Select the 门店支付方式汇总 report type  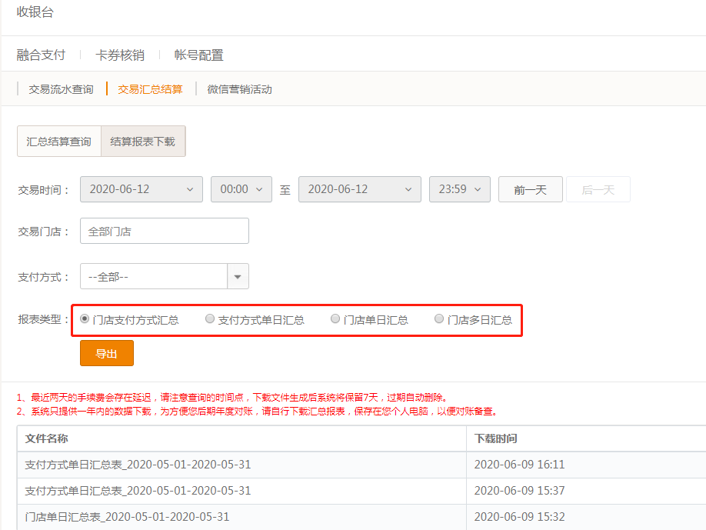[84, 318]
